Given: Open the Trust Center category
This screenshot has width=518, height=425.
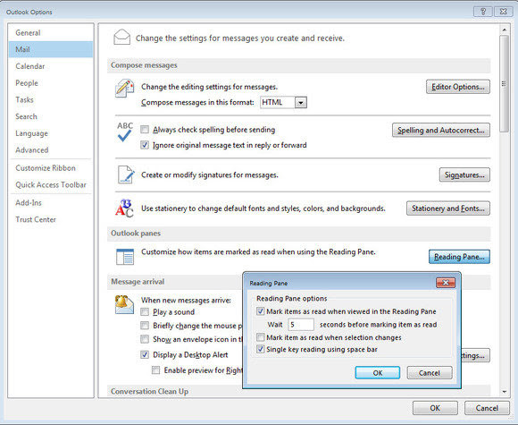Looking at the screenshot, I should 36,219.
